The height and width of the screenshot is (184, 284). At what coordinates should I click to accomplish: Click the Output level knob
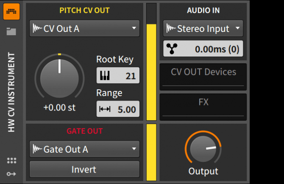click(203, 149)
